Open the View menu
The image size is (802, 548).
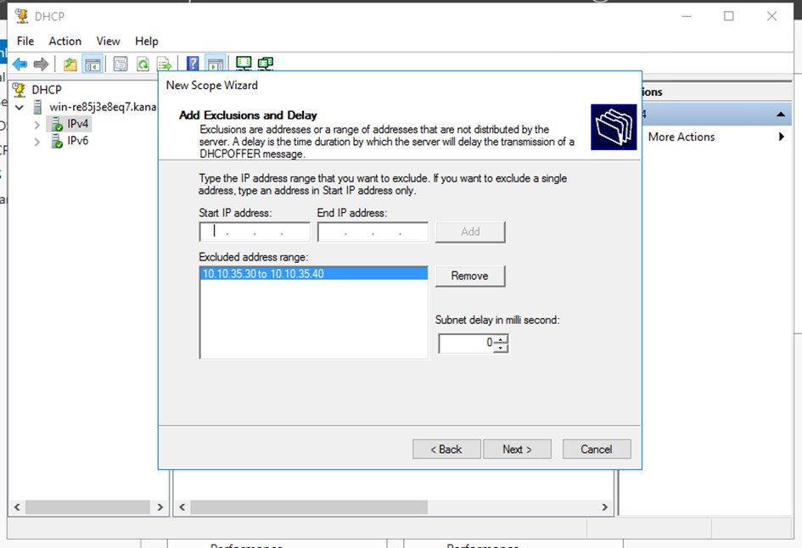tap(108, 41)
